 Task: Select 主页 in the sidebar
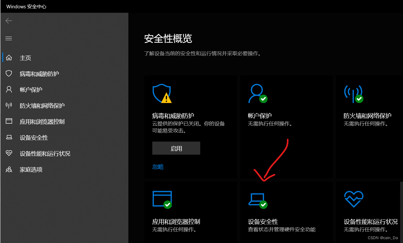[65, 58]
